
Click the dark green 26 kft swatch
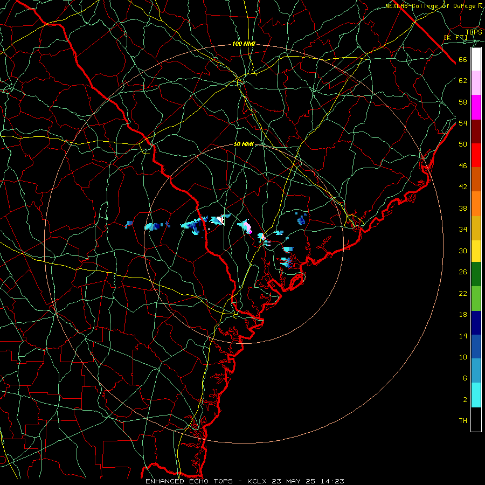coord(476,274)
